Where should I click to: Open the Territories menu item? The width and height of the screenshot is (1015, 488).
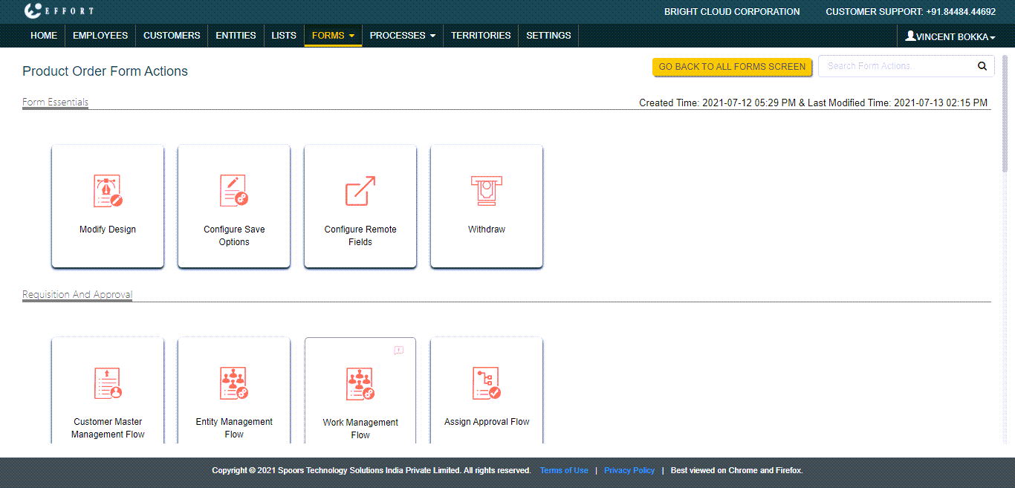pyautogui.click(x=481, y=36)
